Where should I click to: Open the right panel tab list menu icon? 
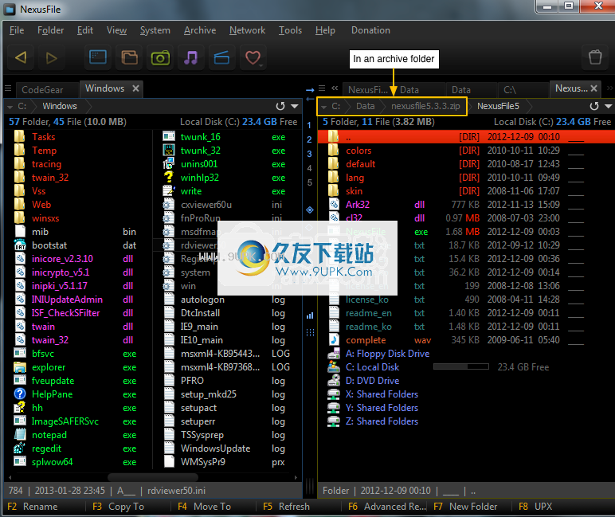[322, 88]
